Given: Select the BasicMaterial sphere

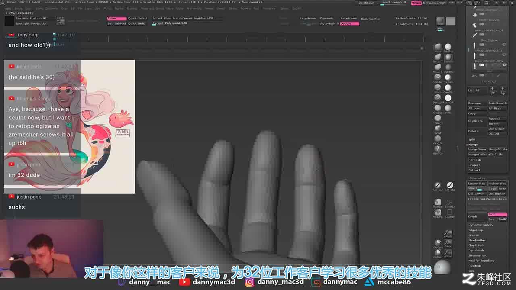Looking at the screenshot, I should [448, 68].
